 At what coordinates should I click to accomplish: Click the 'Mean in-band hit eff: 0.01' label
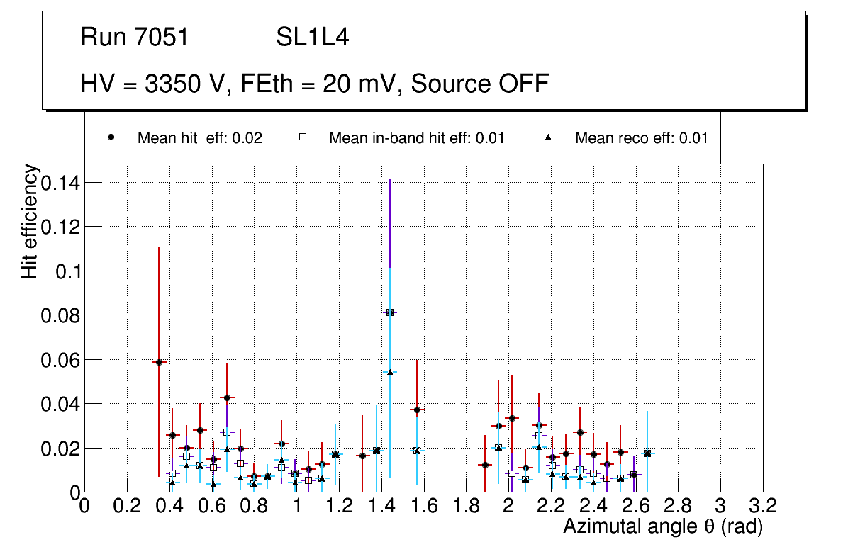pos(416,138)
